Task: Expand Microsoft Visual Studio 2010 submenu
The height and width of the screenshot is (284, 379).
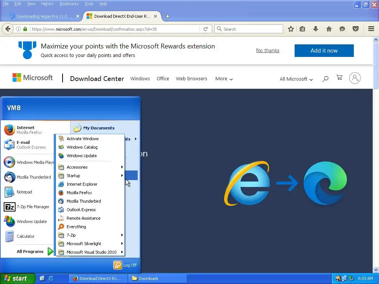Action: pyautogui.click(x=89, y=252)
